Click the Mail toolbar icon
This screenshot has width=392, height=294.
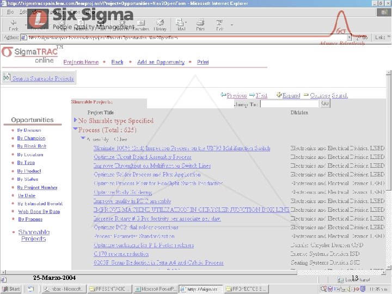(180, 24)
